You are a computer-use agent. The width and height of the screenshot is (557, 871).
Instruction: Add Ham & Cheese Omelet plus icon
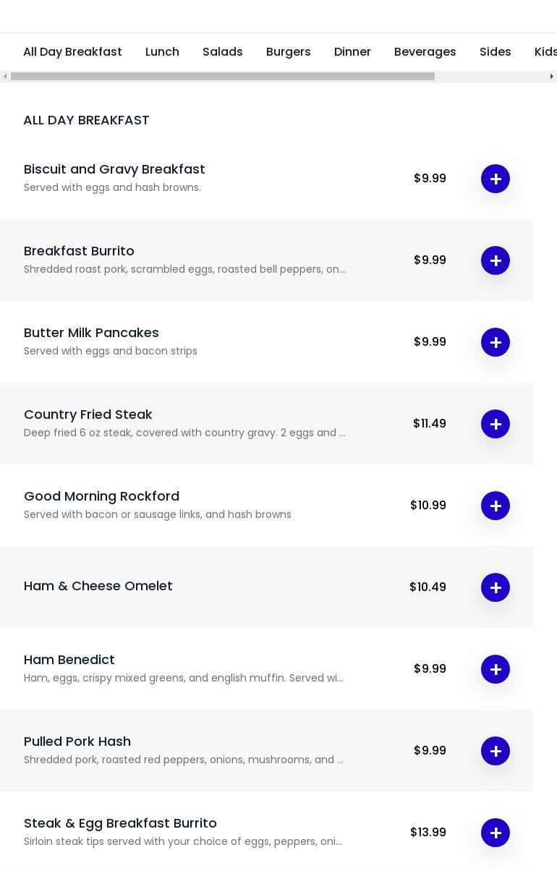pyautogui.click(x=496, y=587)
